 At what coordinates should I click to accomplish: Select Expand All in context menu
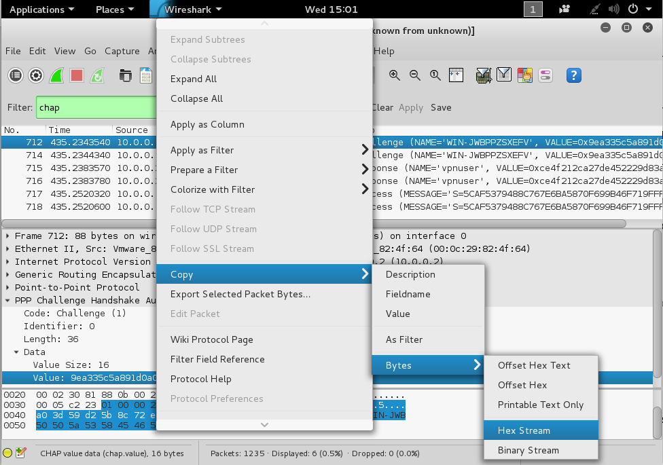264,79
